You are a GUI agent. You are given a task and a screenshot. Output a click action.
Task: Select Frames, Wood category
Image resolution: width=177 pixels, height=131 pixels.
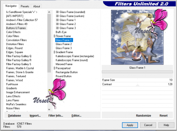coord(15,80)
